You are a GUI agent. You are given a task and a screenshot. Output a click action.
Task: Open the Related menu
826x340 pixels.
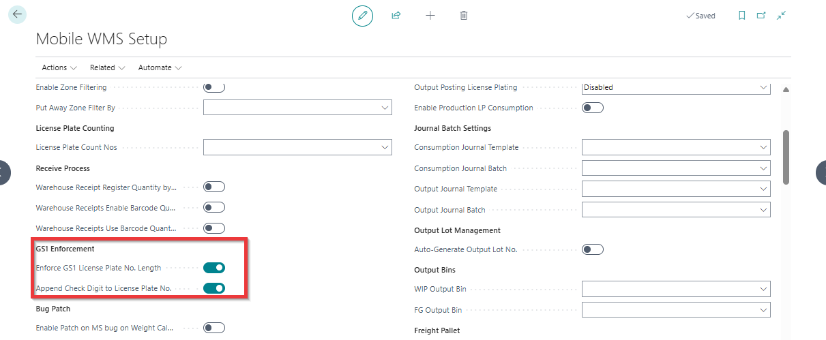pos(107,67)
